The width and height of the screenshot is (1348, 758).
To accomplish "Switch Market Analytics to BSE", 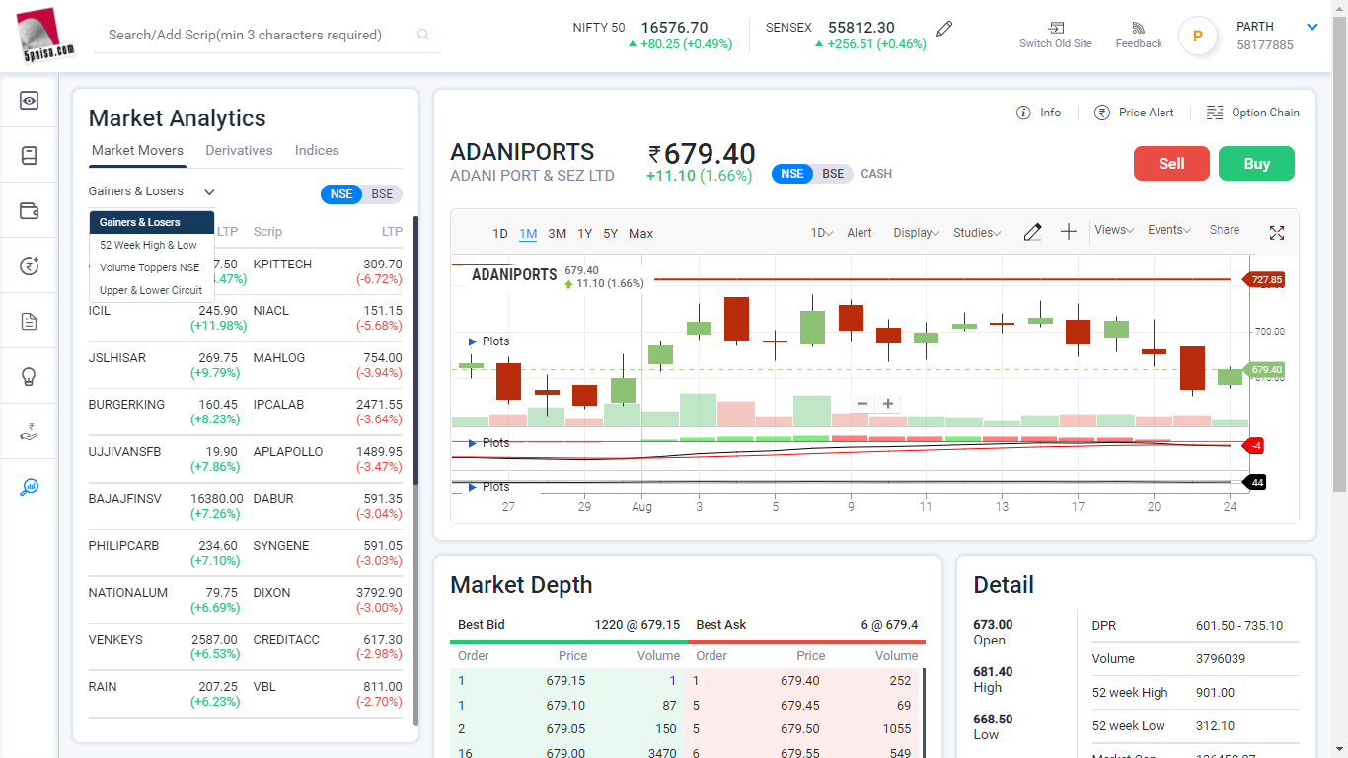I will point(382,194).
